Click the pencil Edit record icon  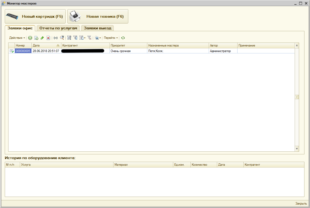tap(42, 38)
